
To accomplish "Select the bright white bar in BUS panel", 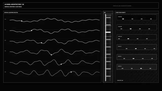I will pyautogui.click(x=108, y=32).
